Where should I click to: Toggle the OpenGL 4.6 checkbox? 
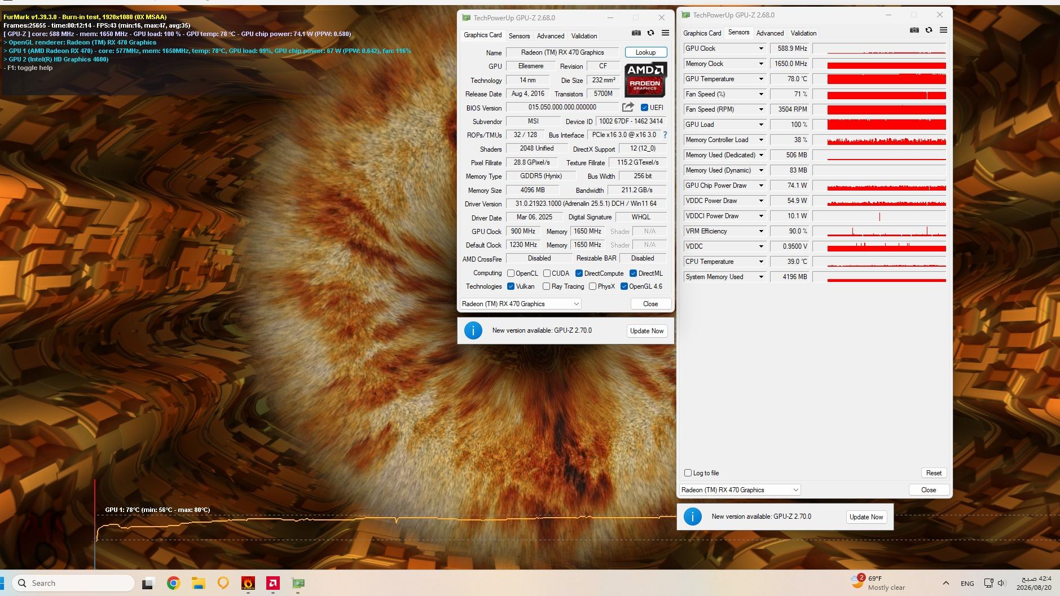point(624,286)
